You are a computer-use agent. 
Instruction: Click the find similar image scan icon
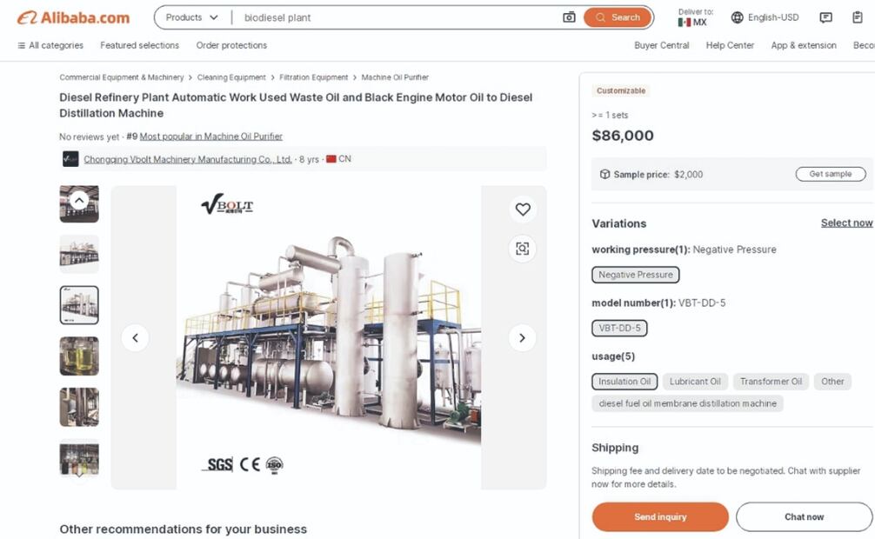click(522, 249)
